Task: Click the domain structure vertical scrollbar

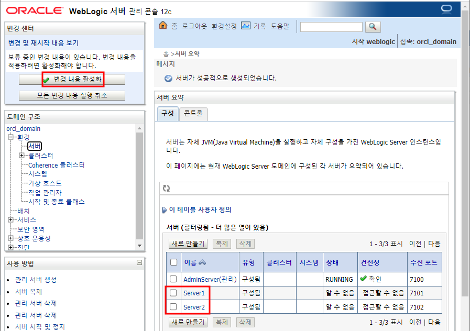Action: click(x=140, y=186)
